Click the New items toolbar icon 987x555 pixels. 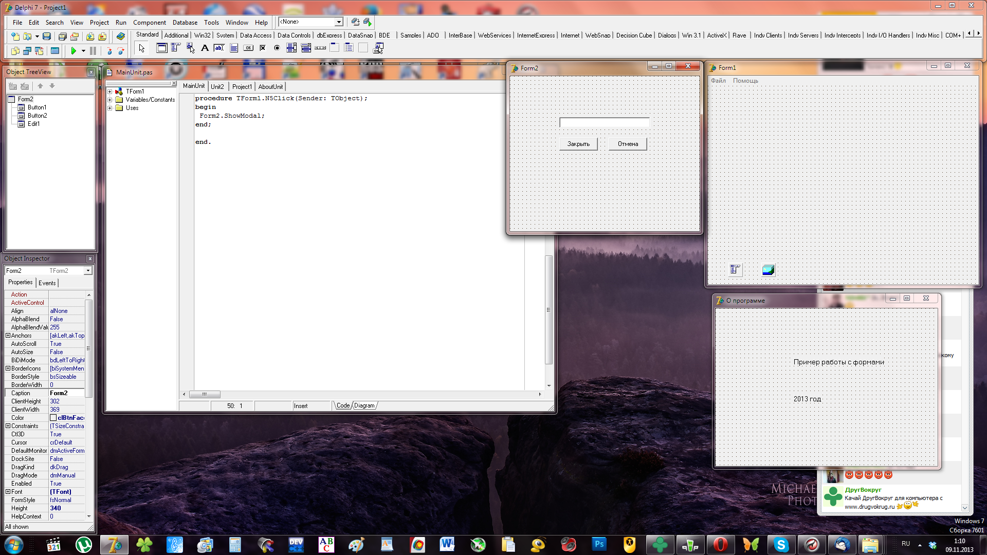(15, 36)
